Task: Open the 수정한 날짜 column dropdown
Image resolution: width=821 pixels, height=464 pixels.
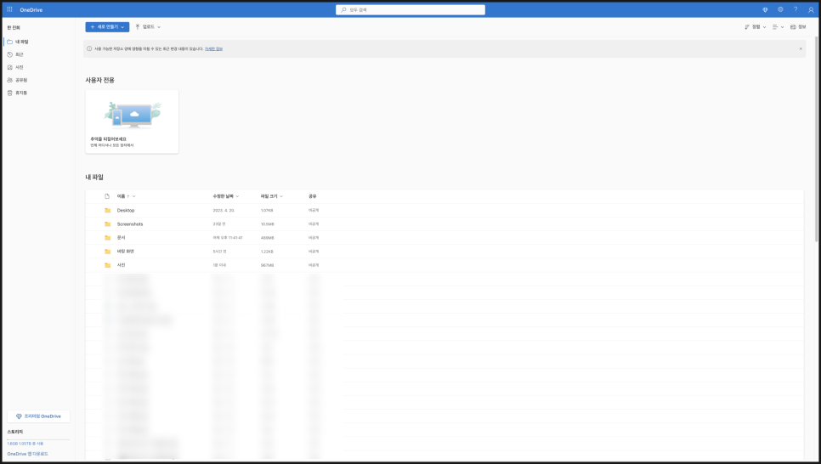Action: [226, 196]
